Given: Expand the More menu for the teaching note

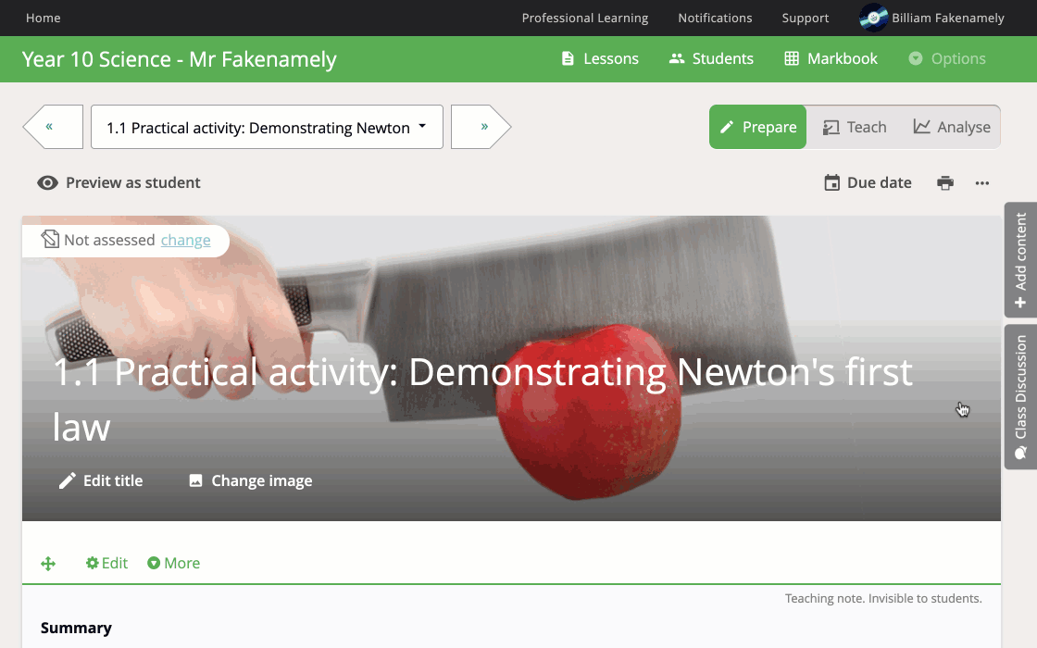Looking at the screenshot, I should point(173,564).
